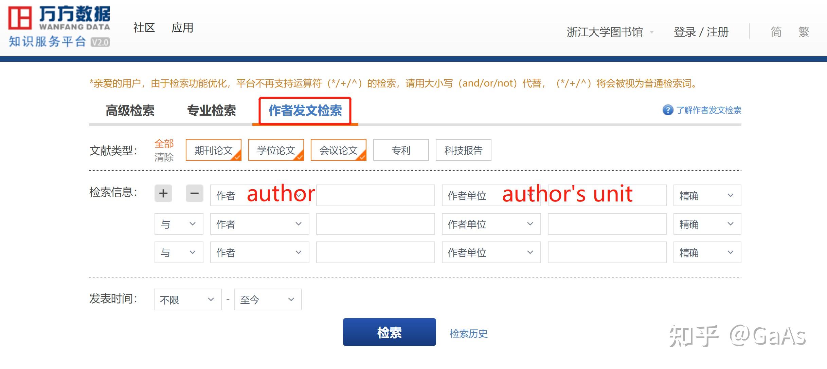Open the first 作者 field dropdown
The image size is (827, 369).
point(260,195)
